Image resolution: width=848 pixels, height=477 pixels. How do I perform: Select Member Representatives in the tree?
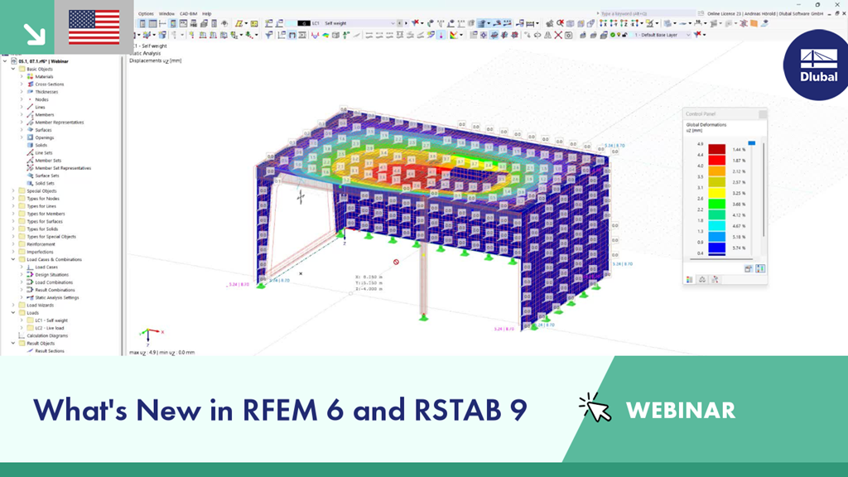pyautogui.click(x=60, y=123)
